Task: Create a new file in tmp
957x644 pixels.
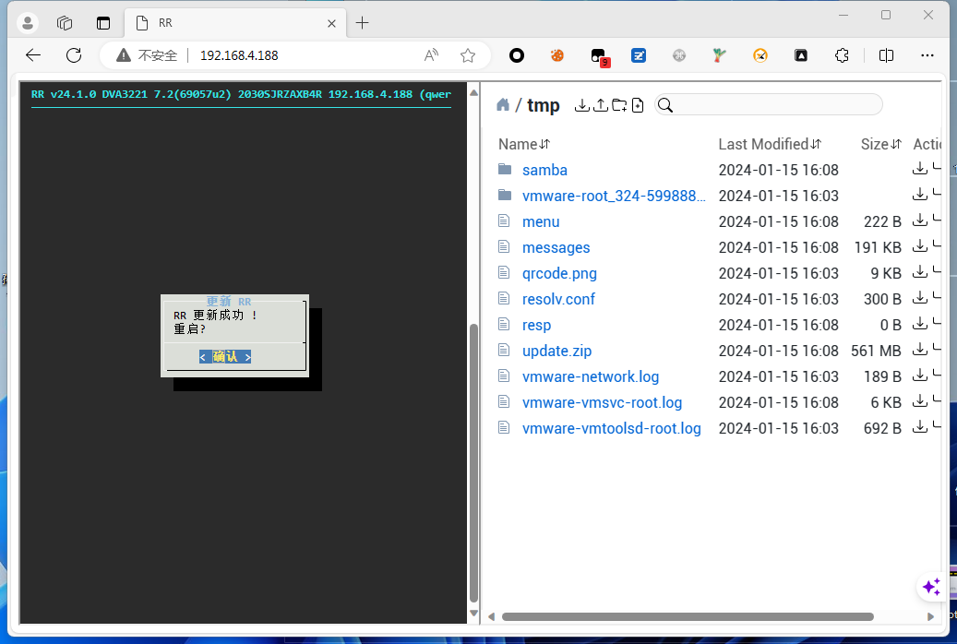Action: [x=638, y=105]
